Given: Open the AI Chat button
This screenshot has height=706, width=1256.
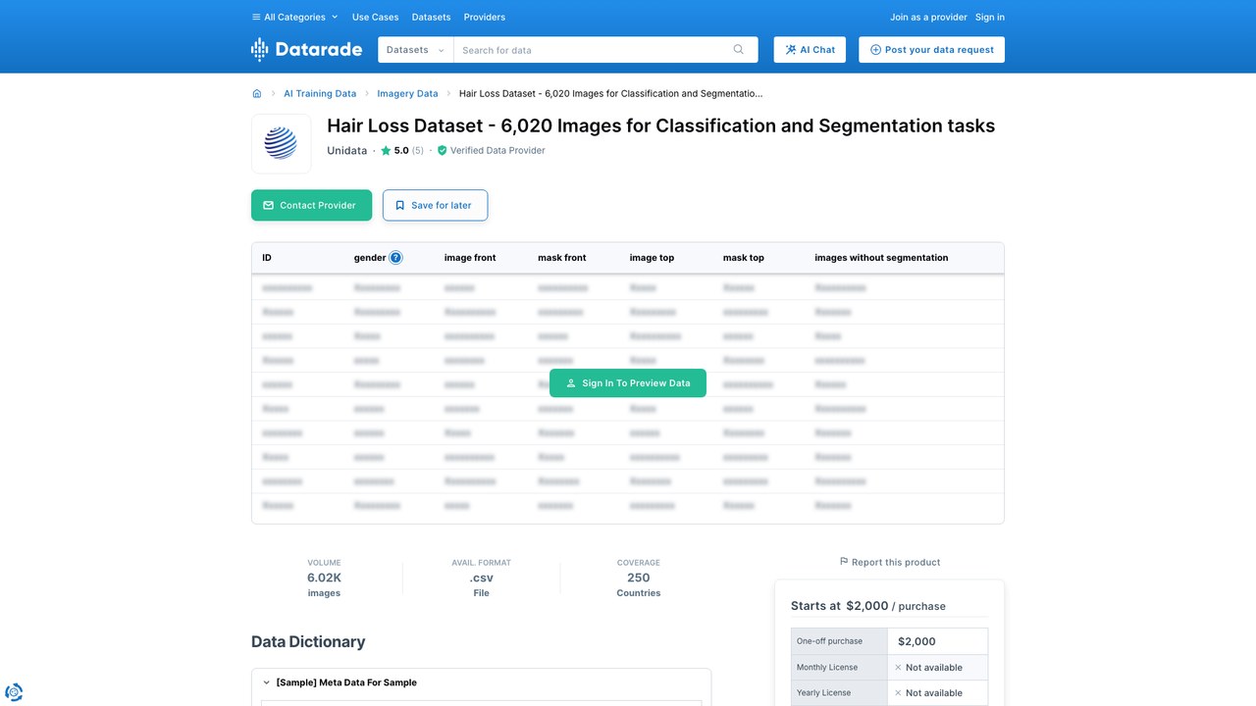Looking at the screenshot, I should pyautogui.click(x=810, y=50).
